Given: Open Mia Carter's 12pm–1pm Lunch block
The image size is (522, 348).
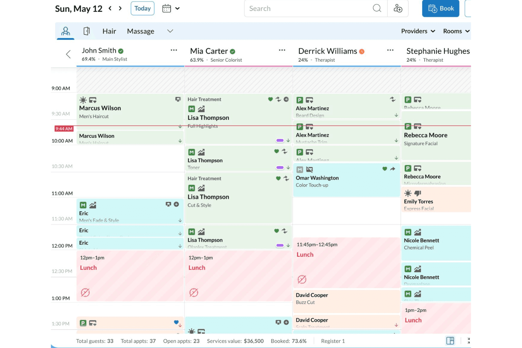Looking at the screenshot, I should (x=238, y=276).
